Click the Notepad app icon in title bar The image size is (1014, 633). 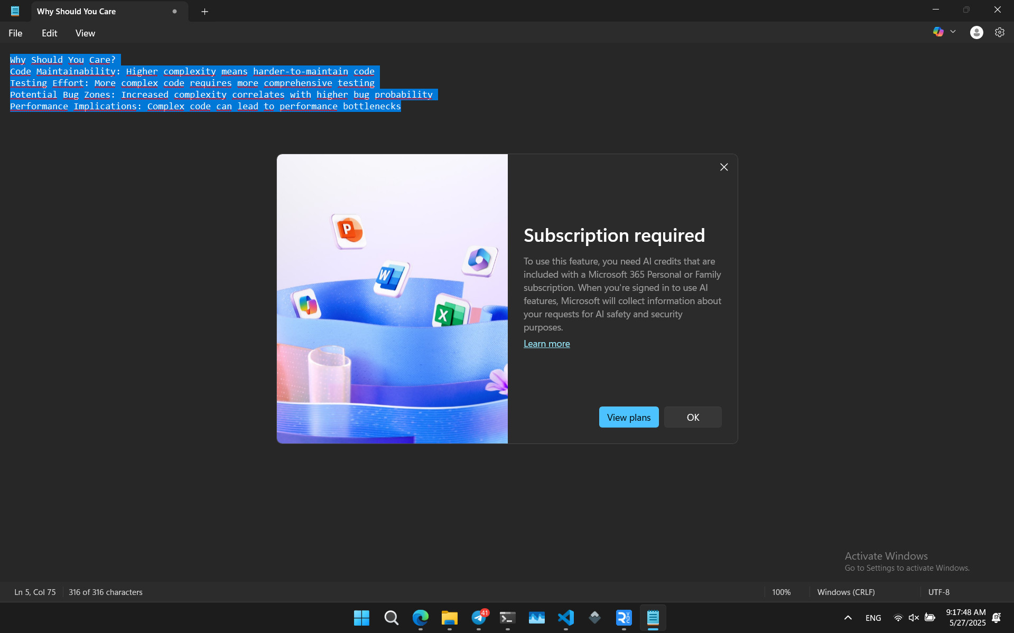click(15, 11)
